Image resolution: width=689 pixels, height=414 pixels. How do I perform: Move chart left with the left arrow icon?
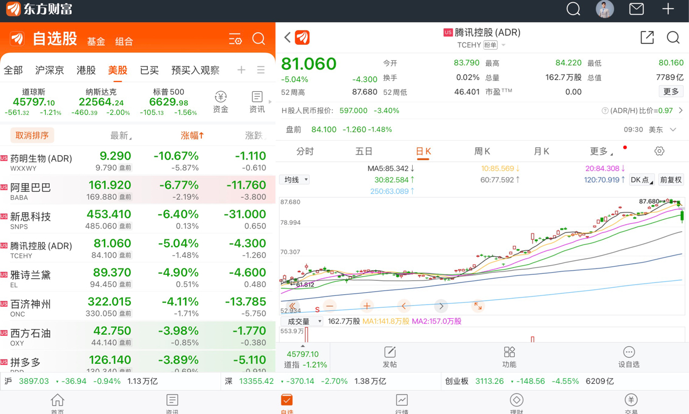tap(404, 306)
